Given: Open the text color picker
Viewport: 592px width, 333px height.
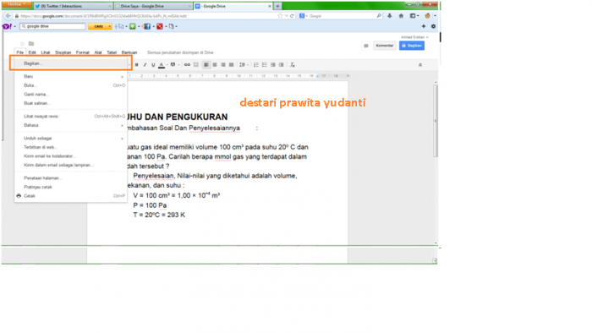Looking at the screenshot, I should (162, 65).
